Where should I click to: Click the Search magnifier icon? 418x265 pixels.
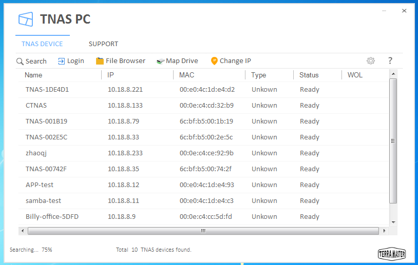20,62
